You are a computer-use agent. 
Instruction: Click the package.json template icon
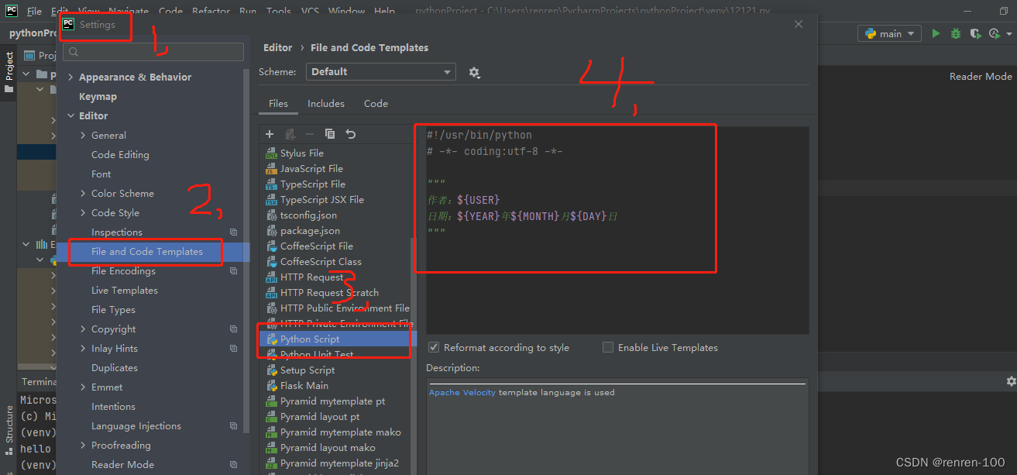pos(271,231)
